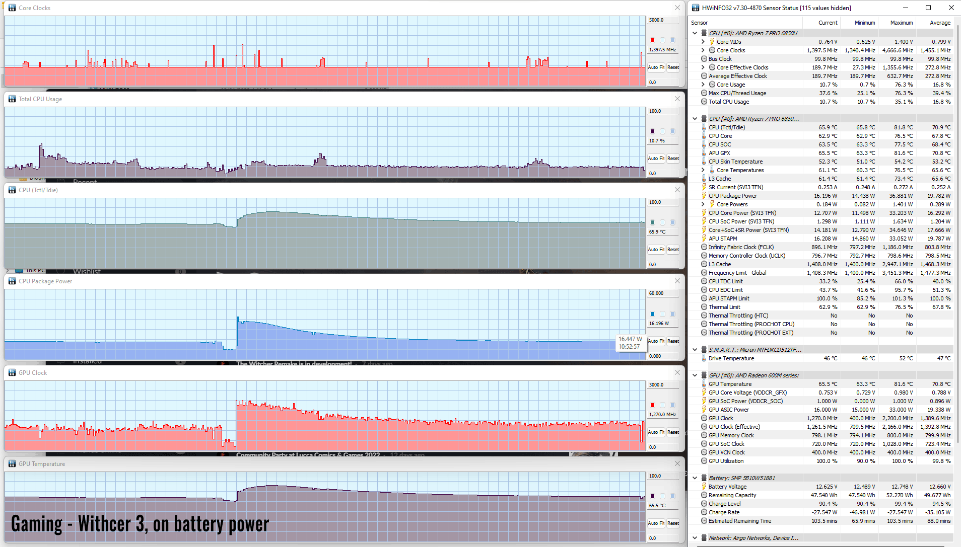Expand the Core VIDs sensor row
This screenshot has width=961, height=547.
point(703,42)
